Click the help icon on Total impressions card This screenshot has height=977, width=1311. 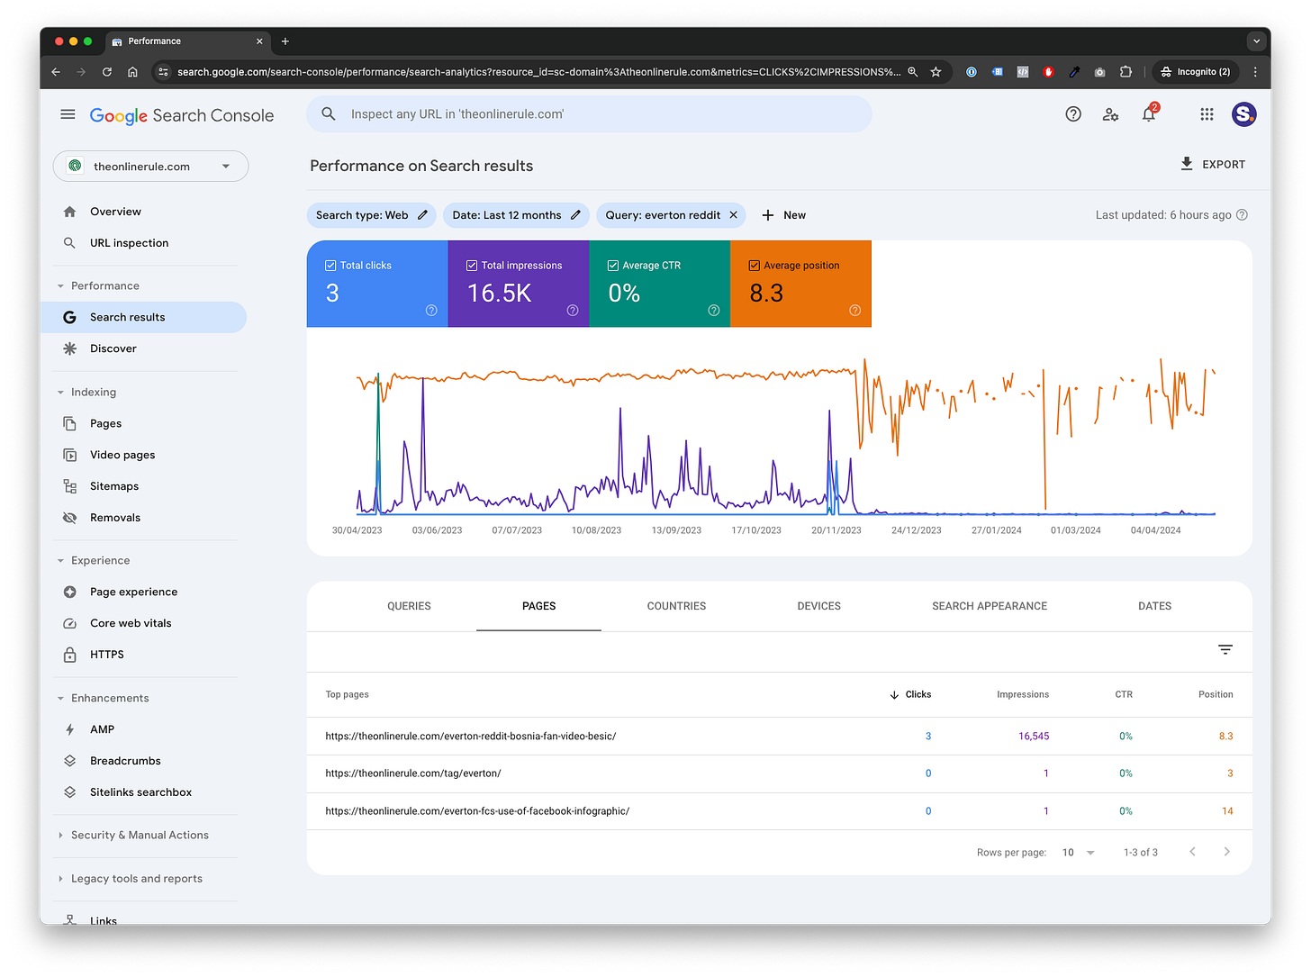pyautogui.click(x=573, y=311)
